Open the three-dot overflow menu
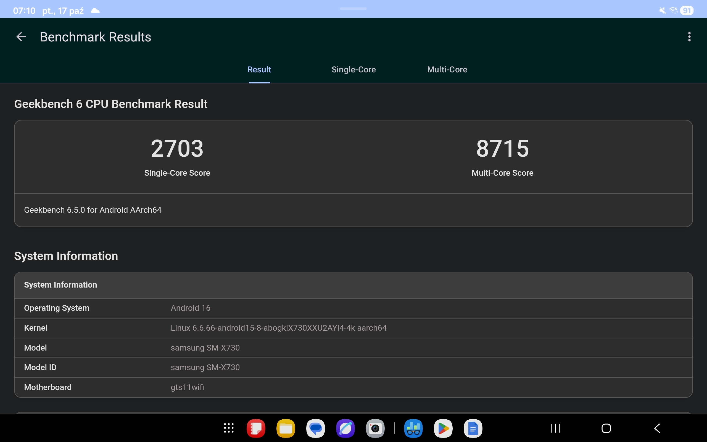This screenshot has width=707, height=442. (689, 37)
